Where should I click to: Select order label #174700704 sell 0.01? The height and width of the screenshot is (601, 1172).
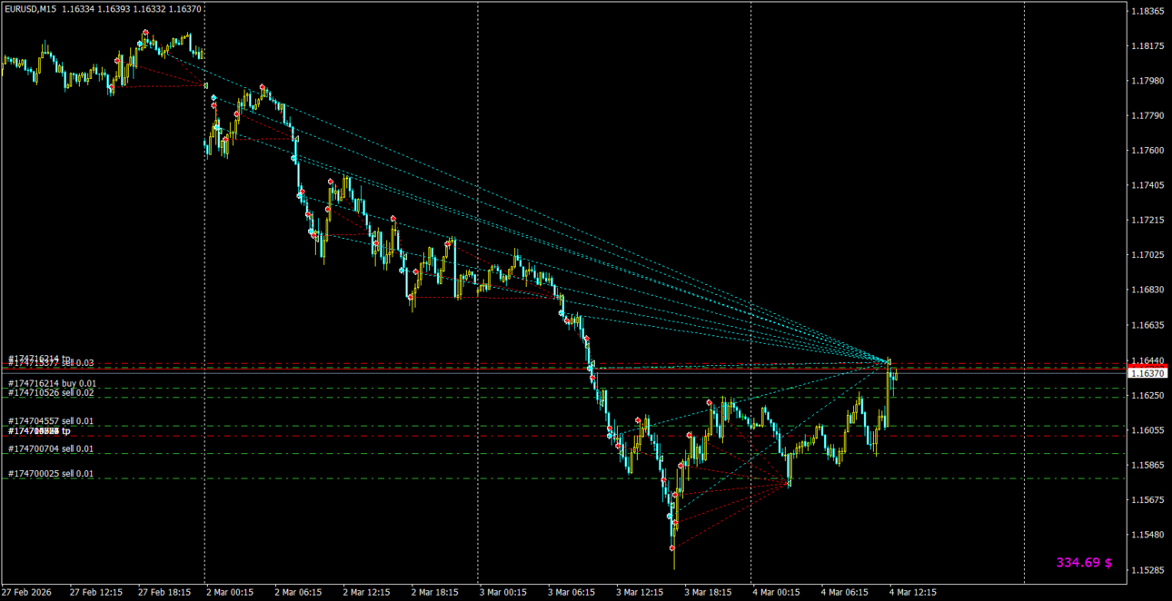(x=51, y=448)
